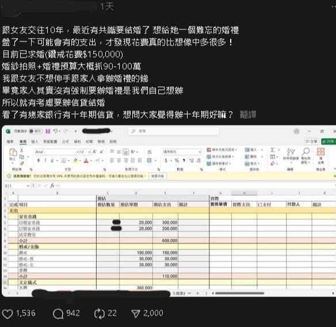Viewport: 336px width, 327px height.
Task: Open the Undo history dropdown arrow
Action: pos(60,131)
